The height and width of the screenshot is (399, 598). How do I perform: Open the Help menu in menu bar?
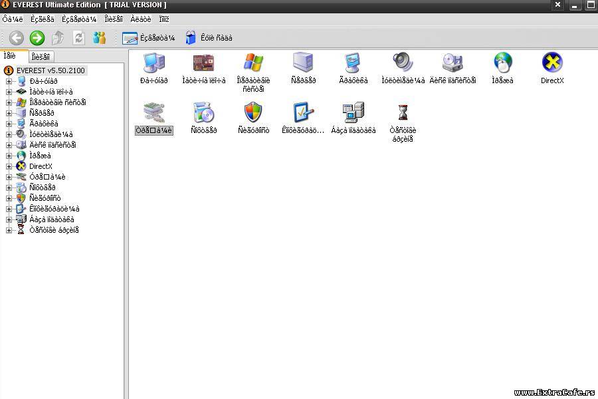[163, 19]
